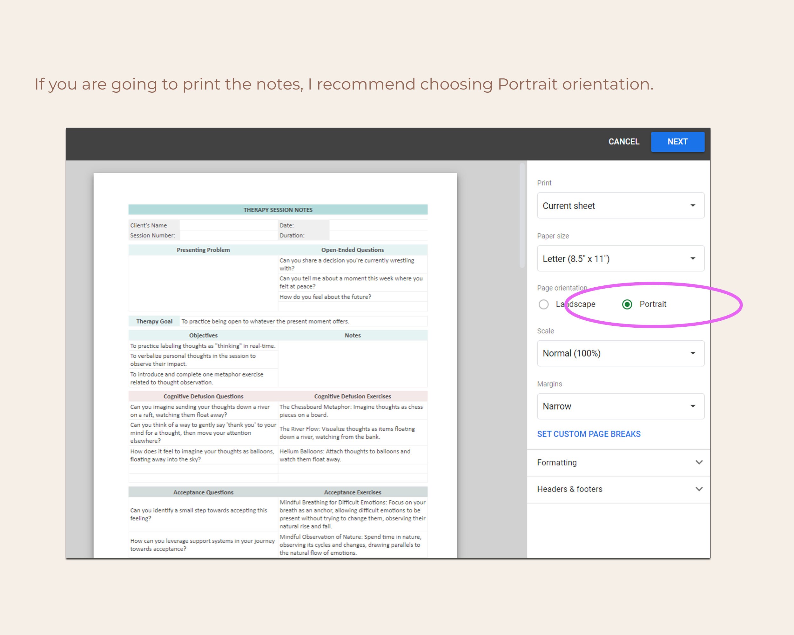Click the 'Acceptance Questions' header
The width and height of the screenshot is (794, 635).
tap(203, 492)
